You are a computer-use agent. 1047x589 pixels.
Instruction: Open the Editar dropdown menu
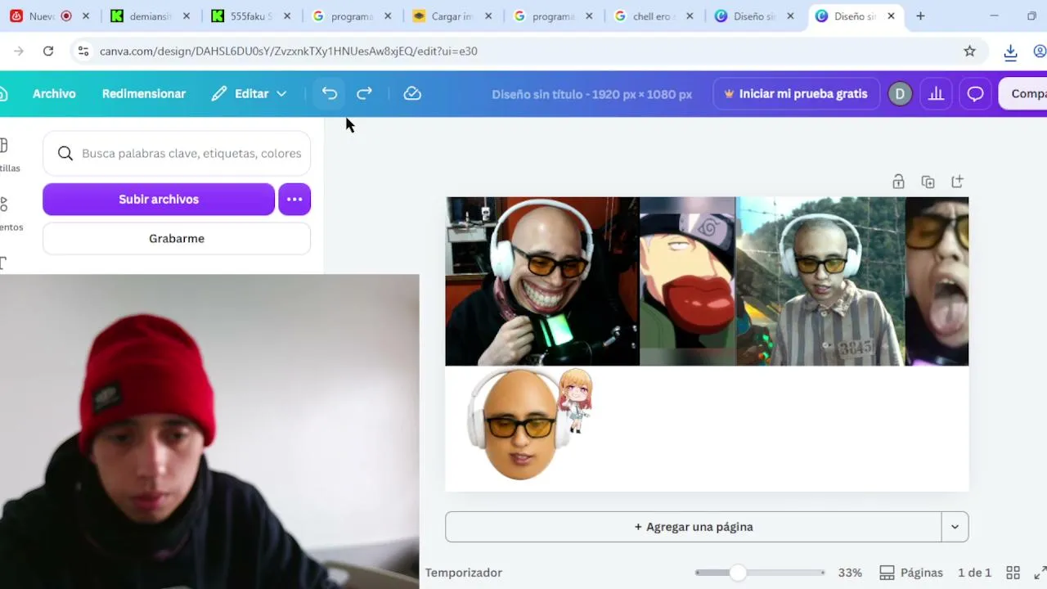[249, 94]
